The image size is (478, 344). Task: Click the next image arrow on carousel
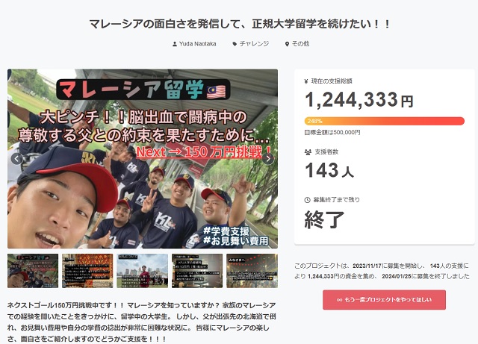pos(268,158)
